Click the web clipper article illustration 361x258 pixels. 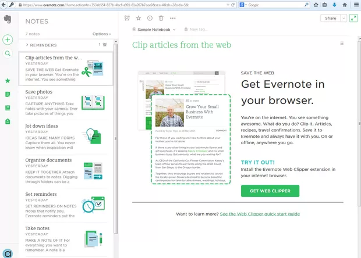point(184,127)
